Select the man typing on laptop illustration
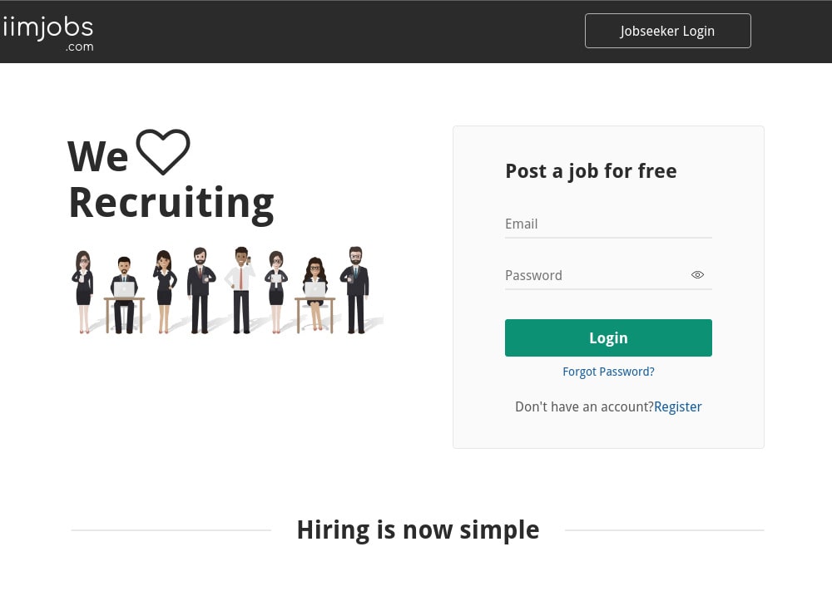 coord(125,283)
